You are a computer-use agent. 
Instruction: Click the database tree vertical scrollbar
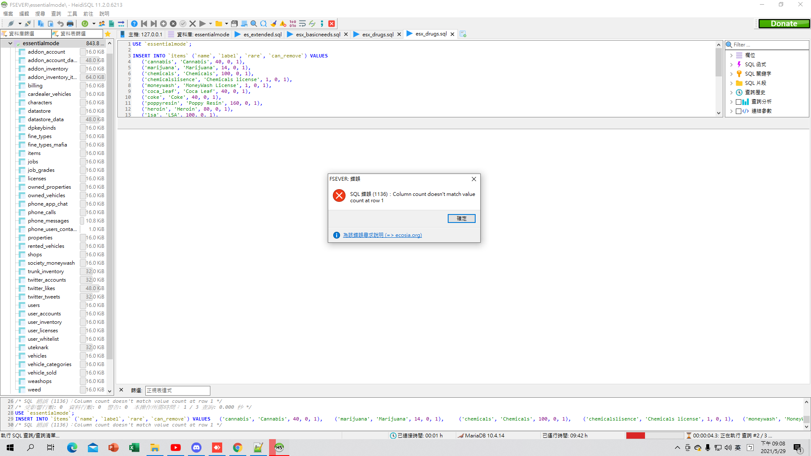(x=110, y=217)
